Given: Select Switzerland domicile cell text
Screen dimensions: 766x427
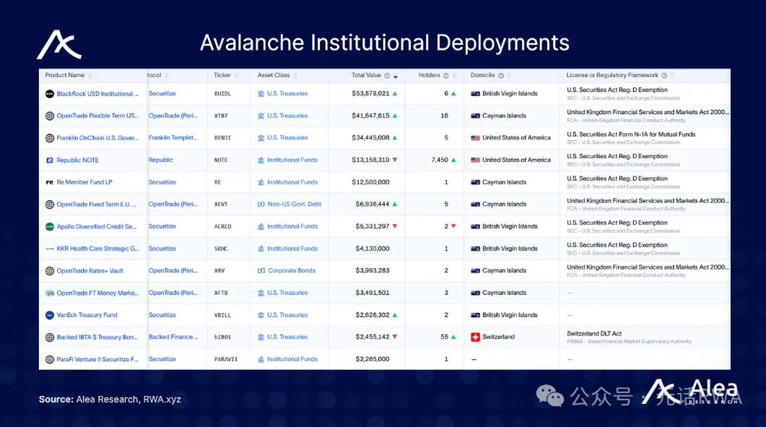Looking at the screenshot, I should click(x=498, y=337).
